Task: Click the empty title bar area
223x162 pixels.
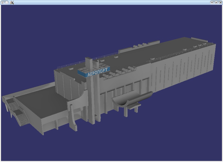Action: click(111, 2)
